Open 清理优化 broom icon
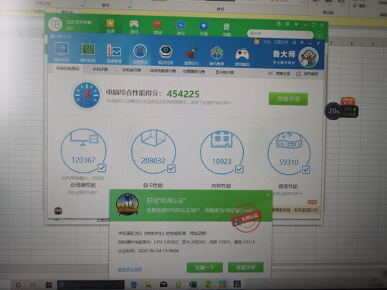The image size is (387, 290). (x=191, y=52)
